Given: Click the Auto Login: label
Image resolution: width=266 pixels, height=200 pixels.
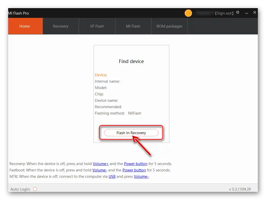Looking at the screenshot, I should [20, 189].
